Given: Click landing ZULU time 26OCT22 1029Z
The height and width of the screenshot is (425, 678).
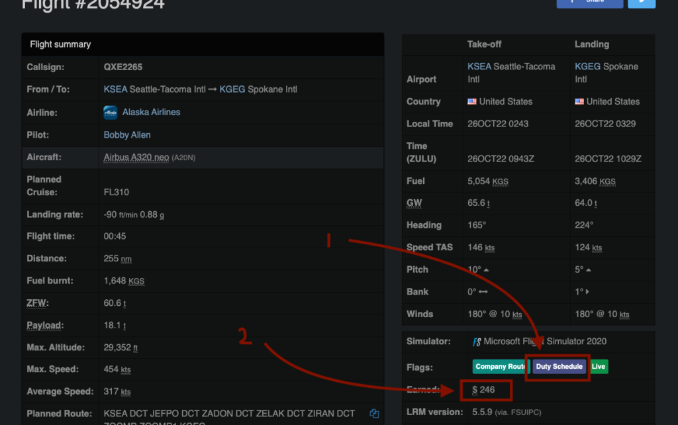Looking at the screenshot, I should click(608, 159).
